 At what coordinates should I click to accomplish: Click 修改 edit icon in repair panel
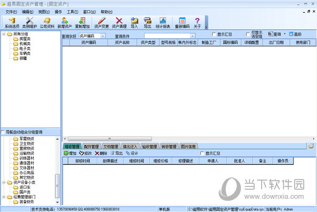tap(85, 153)
